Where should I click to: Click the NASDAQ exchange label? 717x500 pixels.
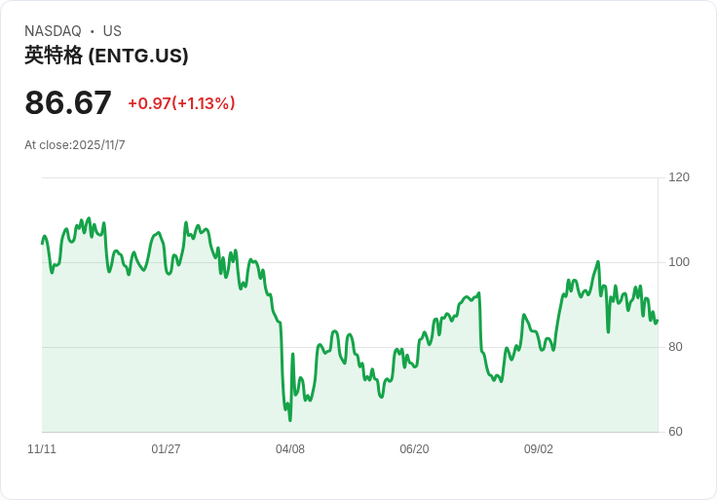(x=53, y=31)
